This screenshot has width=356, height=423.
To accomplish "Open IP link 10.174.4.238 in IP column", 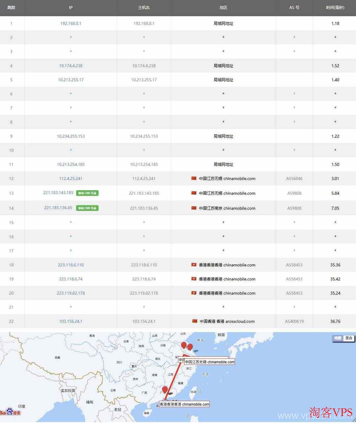I will (71, 66).
